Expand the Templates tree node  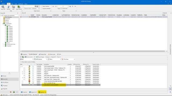coord(4,46)
